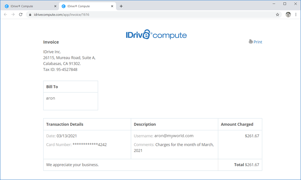Click the Amount Charged column header

coord(237,124)
